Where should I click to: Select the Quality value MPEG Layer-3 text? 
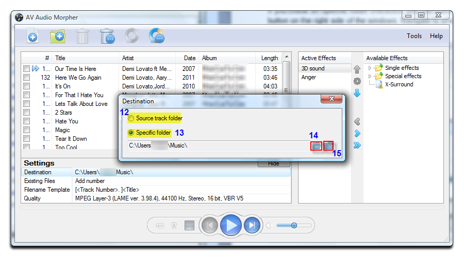[159, 198]
